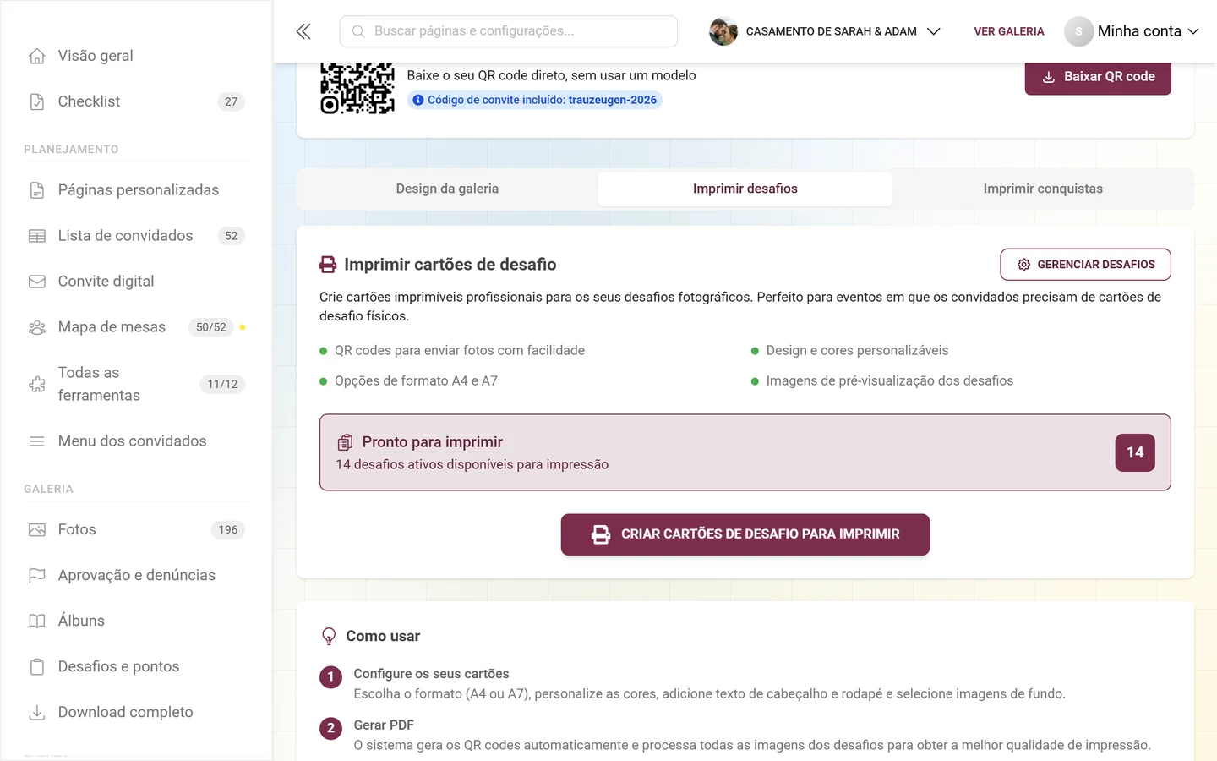Expand the Casamento de Sarah & Adam dropdown
The image size is (1217, 761).
click(x=825, y=31)
